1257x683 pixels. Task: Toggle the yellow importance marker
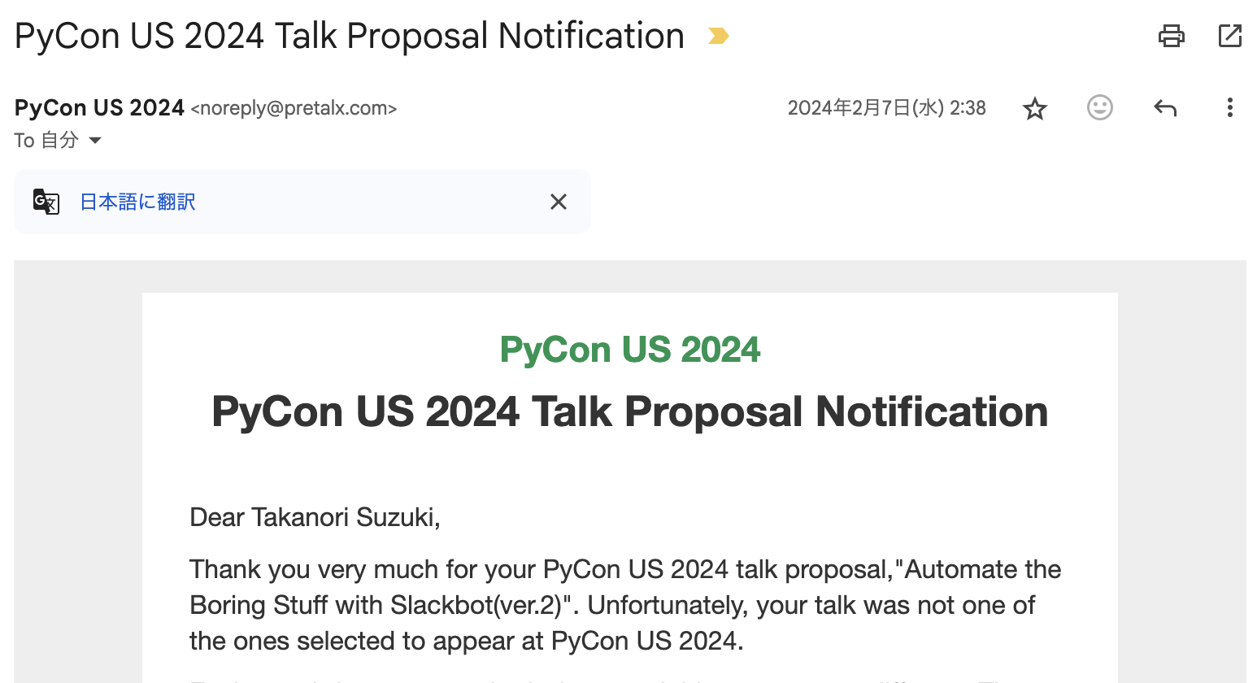(x=718, y=36)
